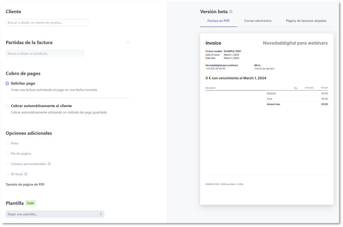Open the Elegir una plantilla dropdown
The image size is (343, 227).
[55, 214]
